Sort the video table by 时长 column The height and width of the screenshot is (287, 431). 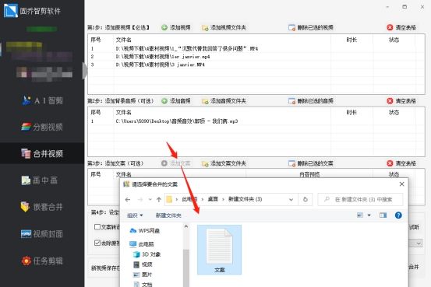coord(352,40)
